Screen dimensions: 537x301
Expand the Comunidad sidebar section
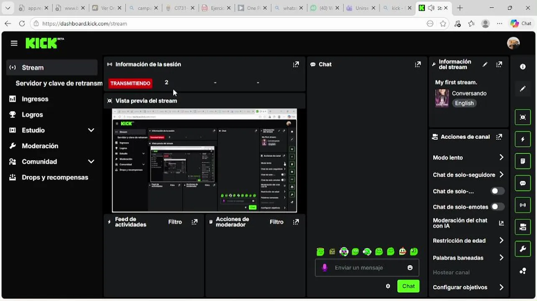tap(91, 161)
